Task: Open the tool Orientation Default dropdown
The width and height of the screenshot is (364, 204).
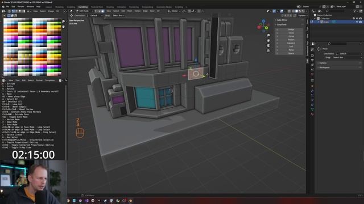Action: (x=95, y=15)
